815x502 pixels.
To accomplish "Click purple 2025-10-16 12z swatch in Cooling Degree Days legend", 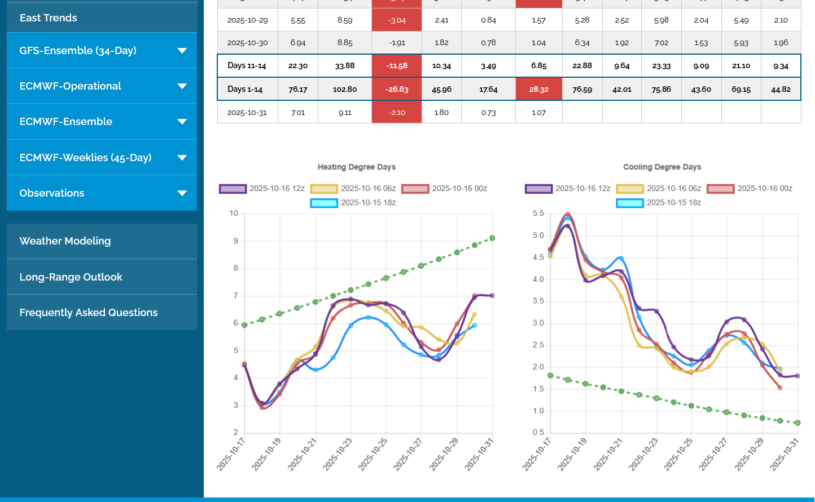I will (538, 189).
